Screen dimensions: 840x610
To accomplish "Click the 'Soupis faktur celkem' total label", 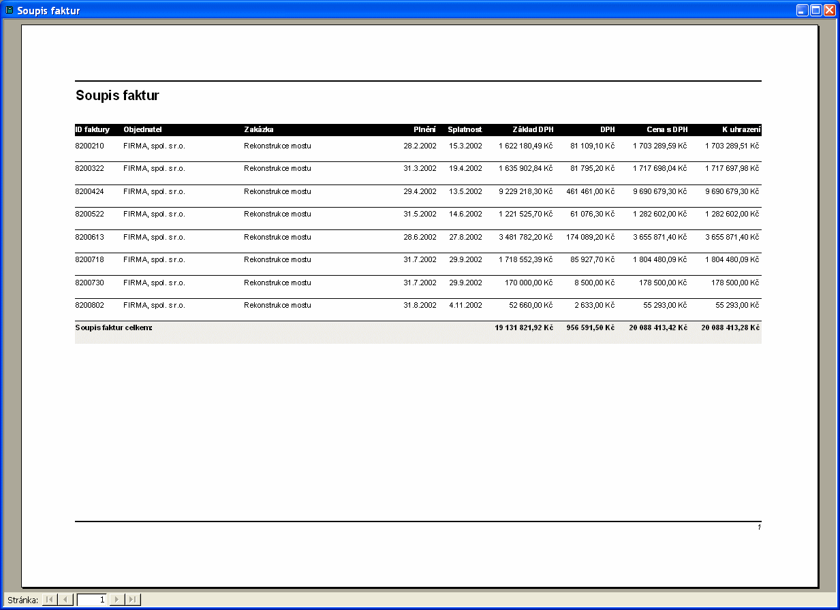I will [x=114, y=327].
